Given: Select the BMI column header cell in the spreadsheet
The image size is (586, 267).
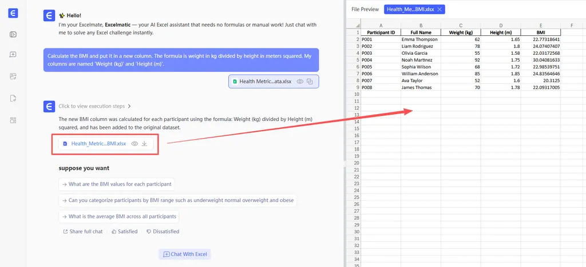Looking at the screenshot, I should [x=540, y=33].
